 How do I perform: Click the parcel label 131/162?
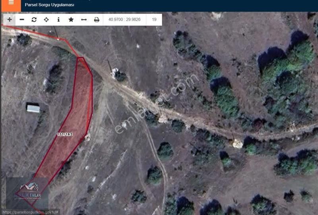click(65, 134)
